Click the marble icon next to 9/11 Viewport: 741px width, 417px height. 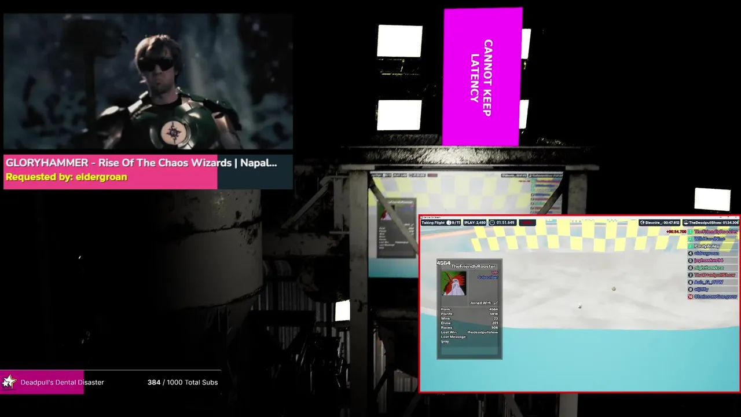click(x=449, y=222)
